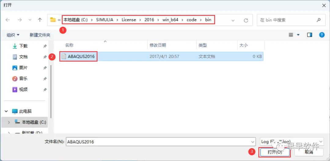Refresh the bin folder view
Viewport: 330px width, 161px height.
tap(246, 20)
